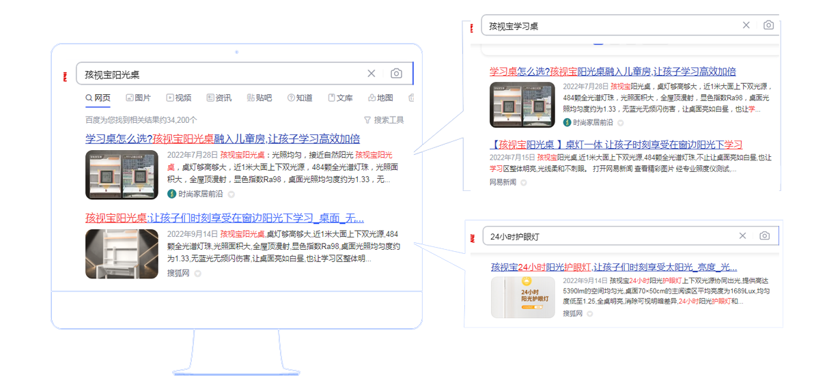827x391 pixels.
Task: Open 孩视宝24小时阳光护眼灯 result link
Action: click(x=614, y=267)
